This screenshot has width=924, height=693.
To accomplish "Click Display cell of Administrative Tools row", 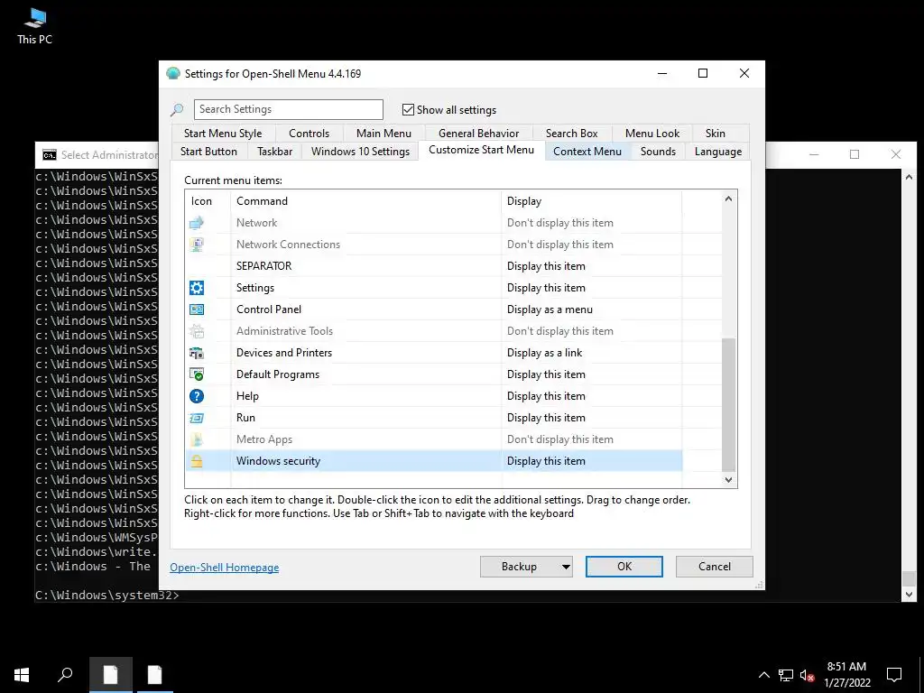I will coord(591,331).
